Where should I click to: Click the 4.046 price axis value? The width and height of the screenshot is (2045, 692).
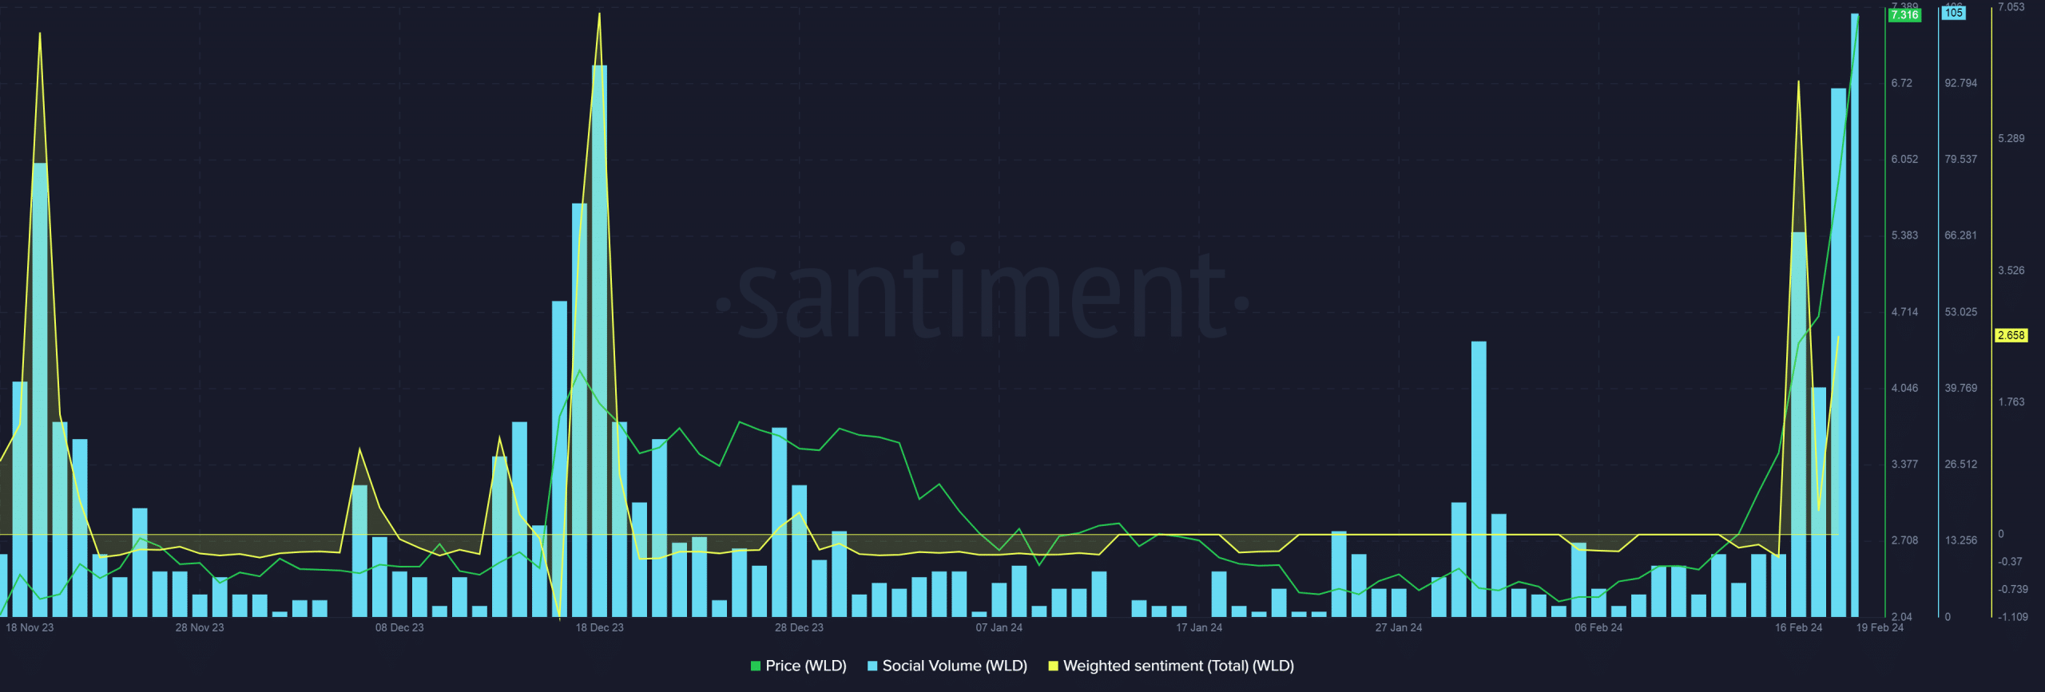(x=1904, y=388)
